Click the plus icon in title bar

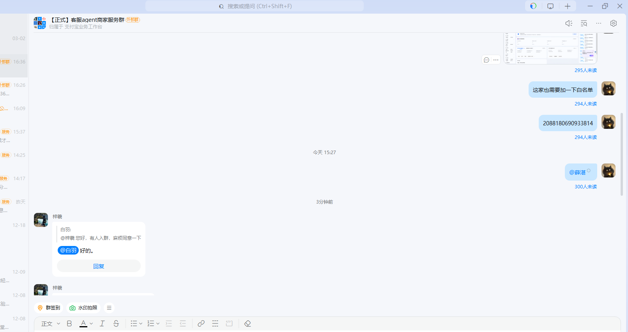point(568,6)
